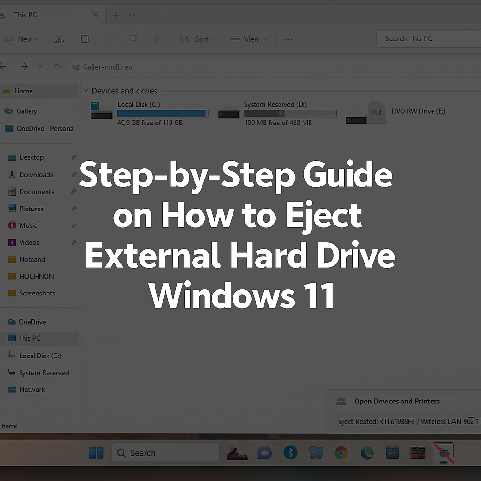The image size is (481, 481).
Task: Toggle the pin next to Pictures
Action: (74, 209)
